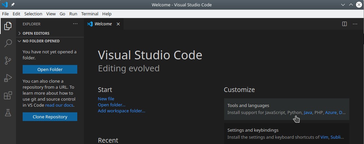
Task: Open the Run menu
Action: 73,14
